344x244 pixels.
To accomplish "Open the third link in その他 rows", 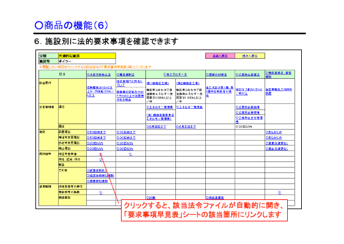I will [97, 181].
